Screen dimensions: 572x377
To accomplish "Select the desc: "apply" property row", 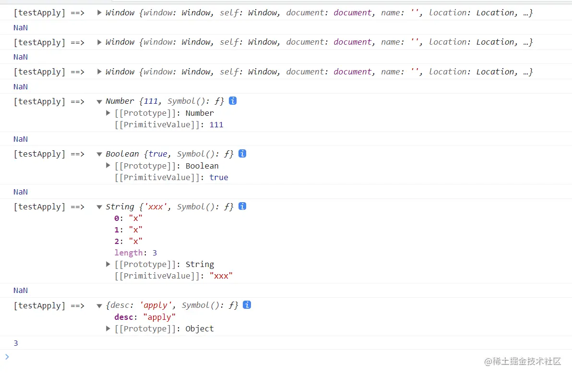I will coord(145,317).
